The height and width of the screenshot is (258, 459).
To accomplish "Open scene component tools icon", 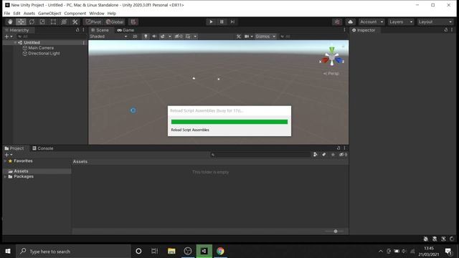I will pyautogui.click(x=239, y=37).
